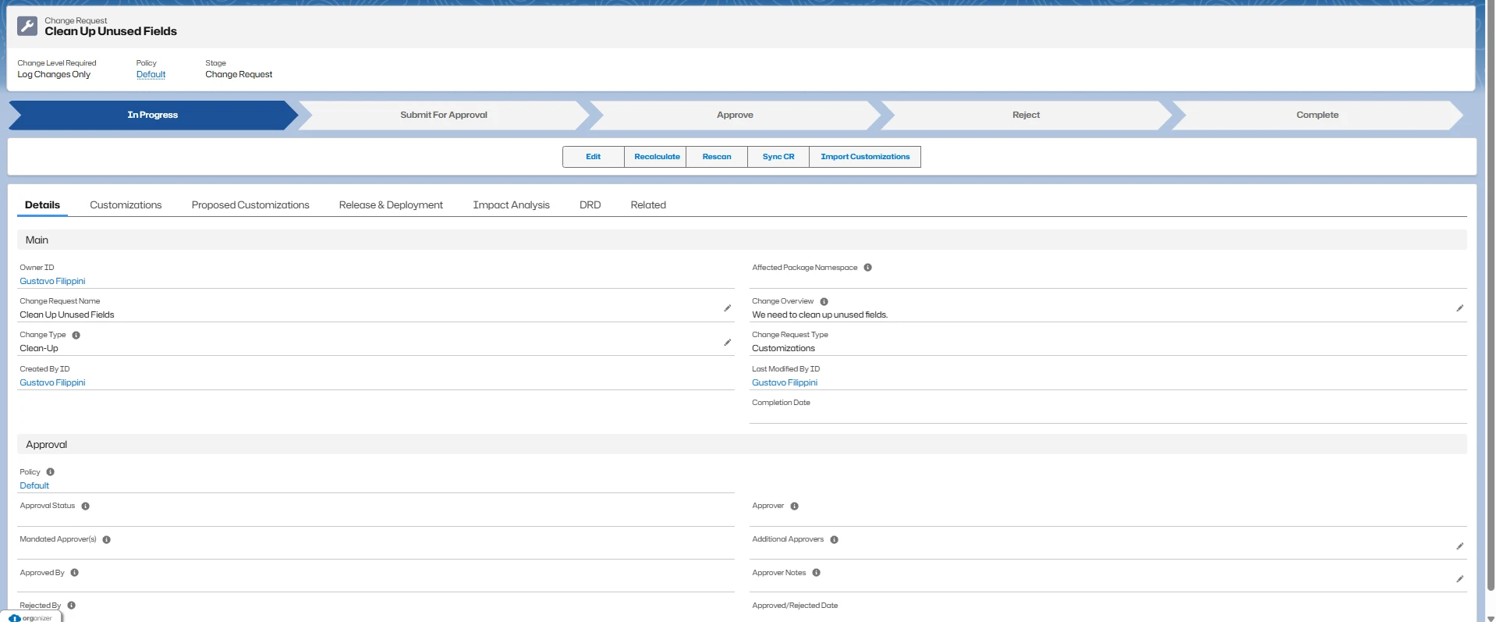Click the Change Request wrench icon
This screenshot has width=1496, height=622.
tap(27, 27)
